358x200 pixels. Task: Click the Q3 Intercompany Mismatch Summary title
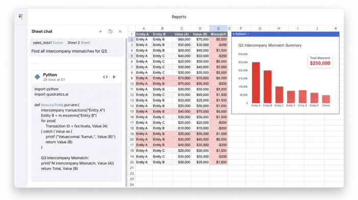(x=270, y=46)
